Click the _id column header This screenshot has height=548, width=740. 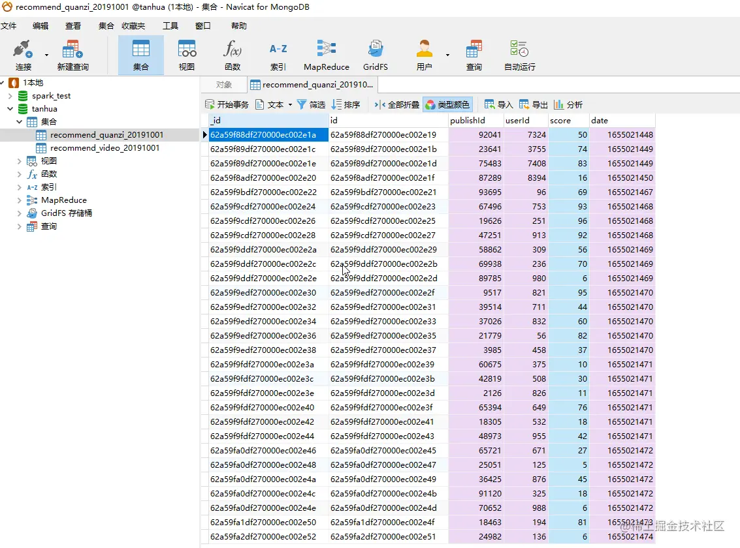[268, 121]
